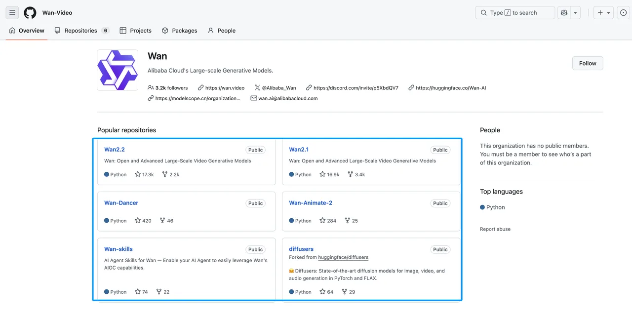View the 3.4k forks of Wan2.1
Screen dimensions: 632x318
356,174
